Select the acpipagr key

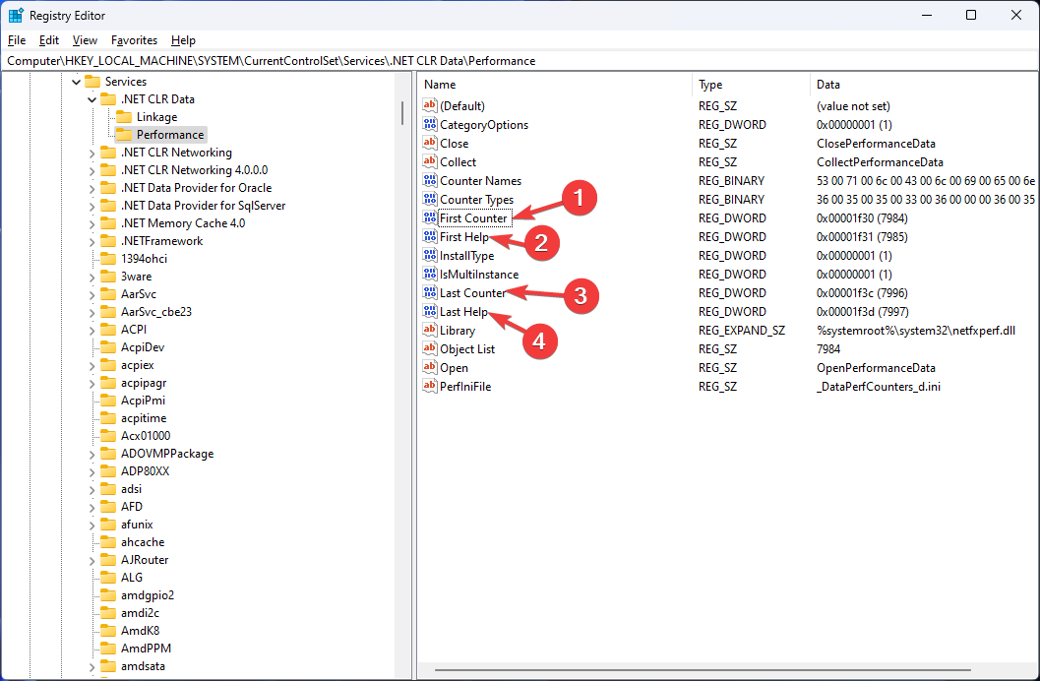pyautogui.click(x=144, y=383)
